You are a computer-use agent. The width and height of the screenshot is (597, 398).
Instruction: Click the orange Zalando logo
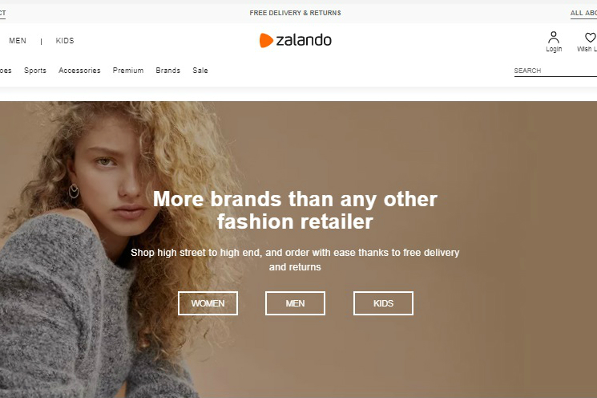pyautogui.click(x=296, y=40)
